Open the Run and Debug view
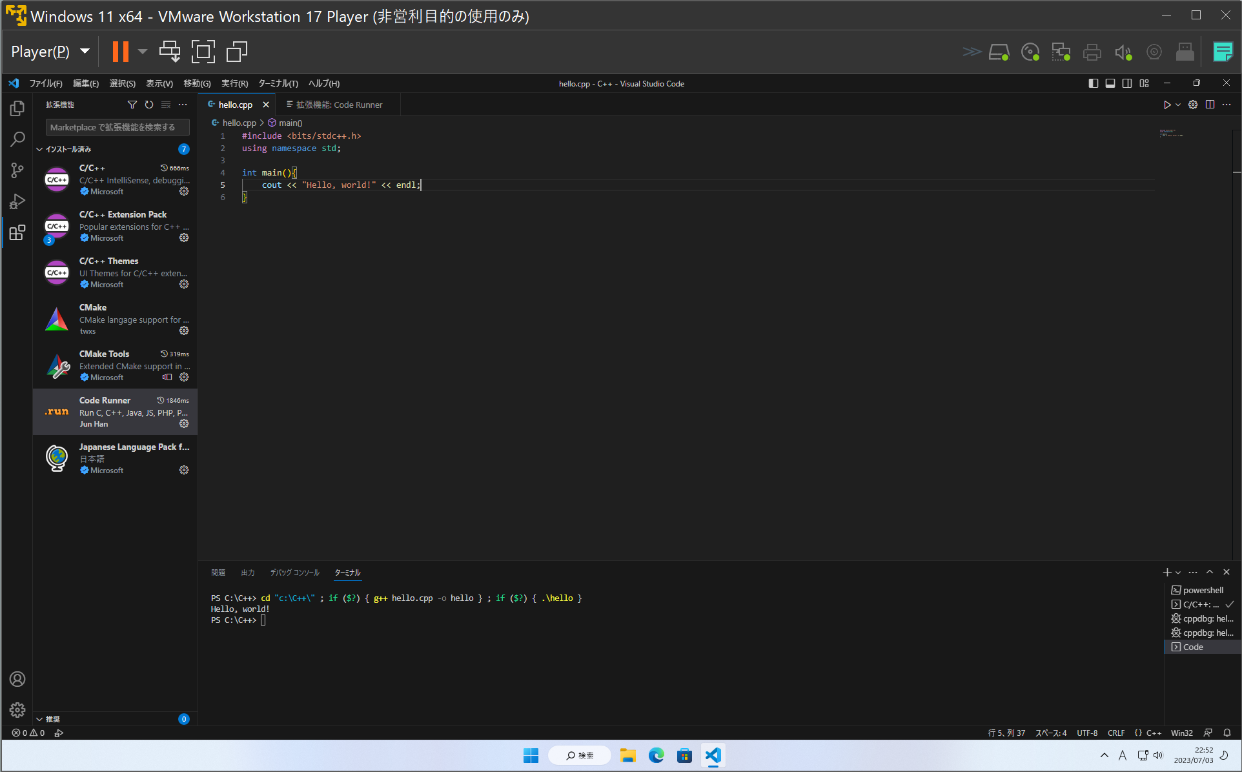Screen dimensions: 1242x772 pos(17,201)
